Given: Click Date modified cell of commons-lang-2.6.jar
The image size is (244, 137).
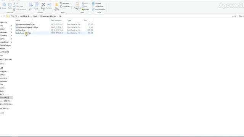Looking at the screenshot, I should (x=57, y=24).
